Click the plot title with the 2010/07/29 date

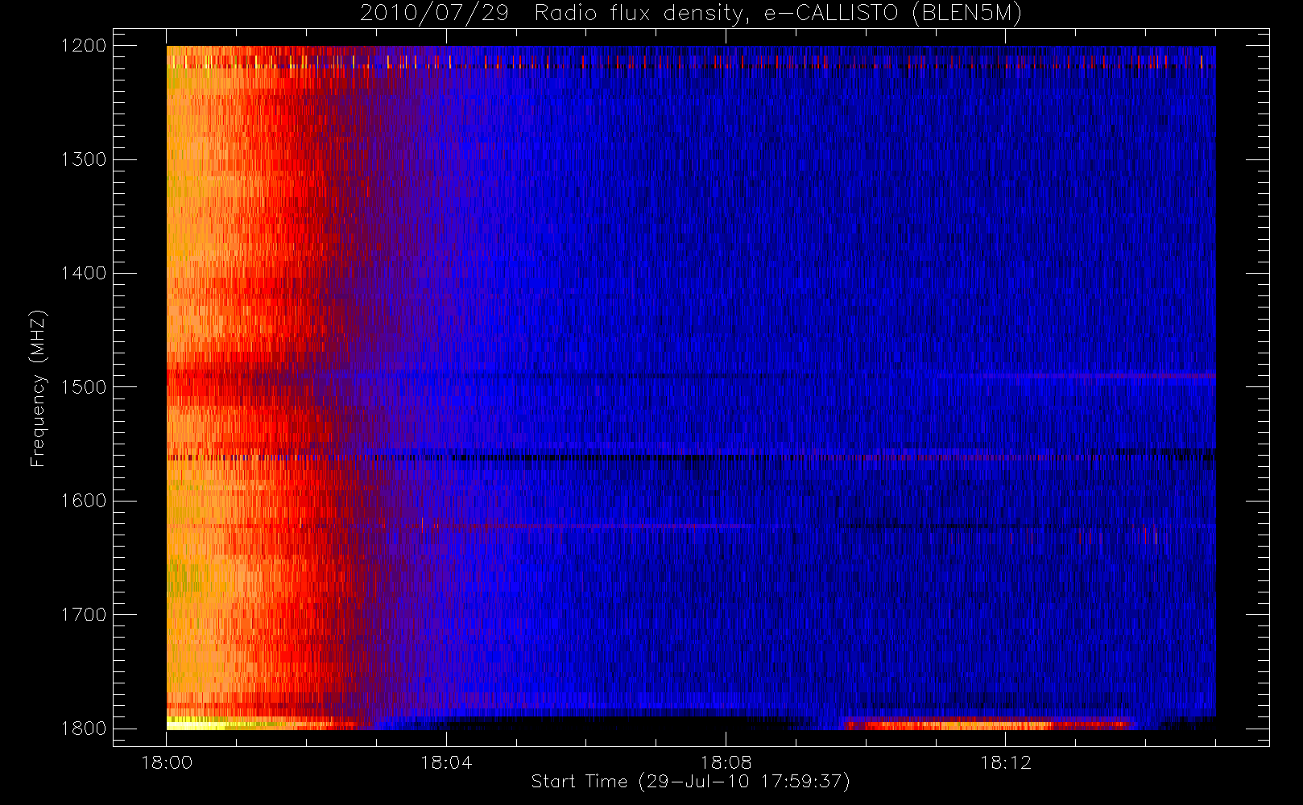tap(691, 14)
